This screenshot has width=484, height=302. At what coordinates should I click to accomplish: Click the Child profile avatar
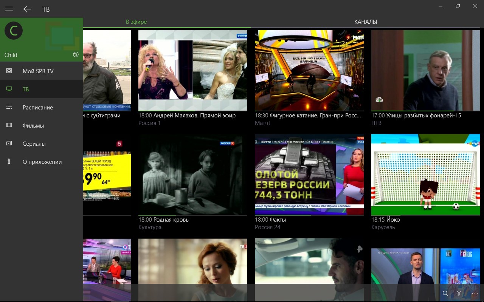click(x=13, y=31)
